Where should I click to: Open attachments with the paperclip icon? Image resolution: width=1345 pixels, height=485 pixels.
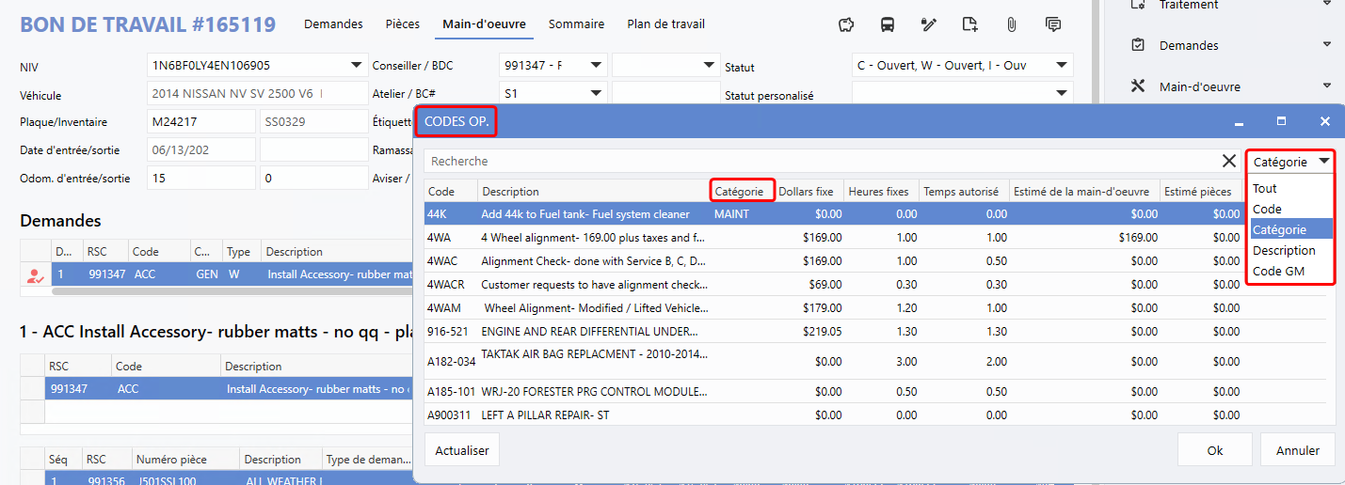coord(1012,24)
